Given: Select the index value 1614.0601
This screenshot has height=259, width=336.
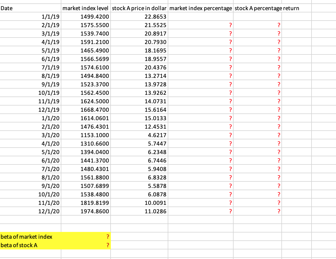Looking at the screenshot, I should (x=86, y=118).
